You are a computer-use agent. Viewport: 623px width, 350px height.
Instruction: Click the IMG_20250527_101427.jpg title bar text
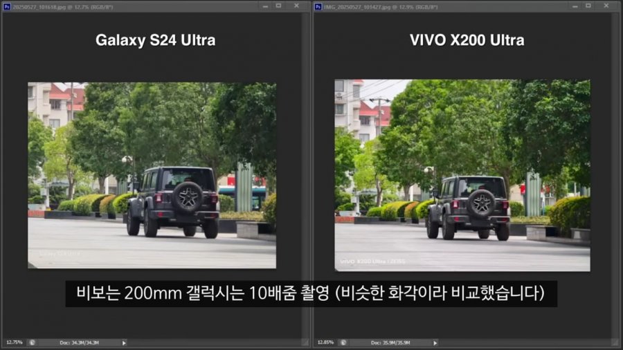(380, 7)
